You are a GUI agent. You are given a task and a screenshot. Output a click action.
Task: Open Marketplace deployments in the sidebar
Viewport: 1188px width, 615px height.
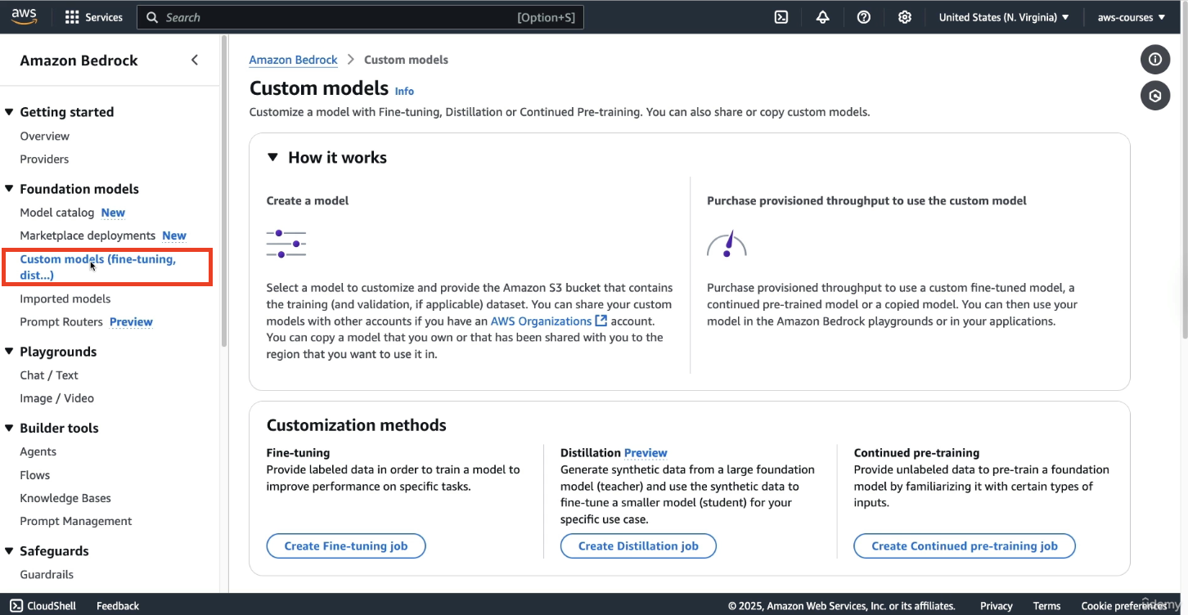click(x=88, y=236)
